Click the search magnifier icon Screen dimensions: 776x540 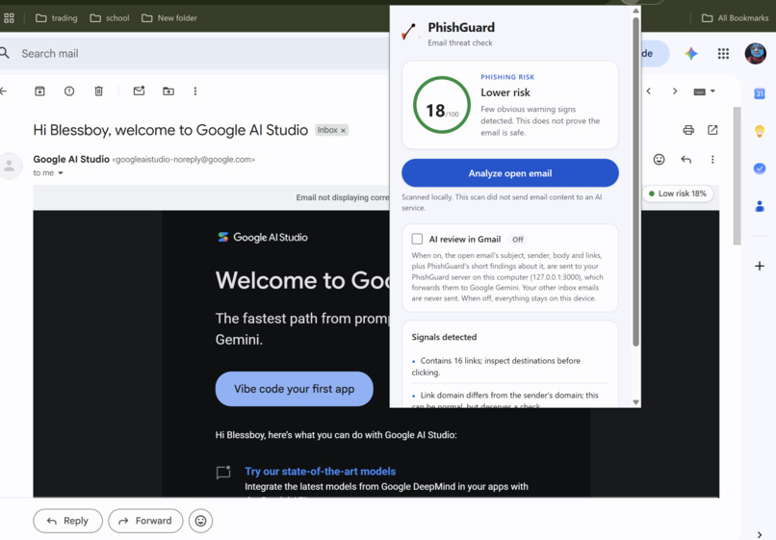(x=5, y=53)
